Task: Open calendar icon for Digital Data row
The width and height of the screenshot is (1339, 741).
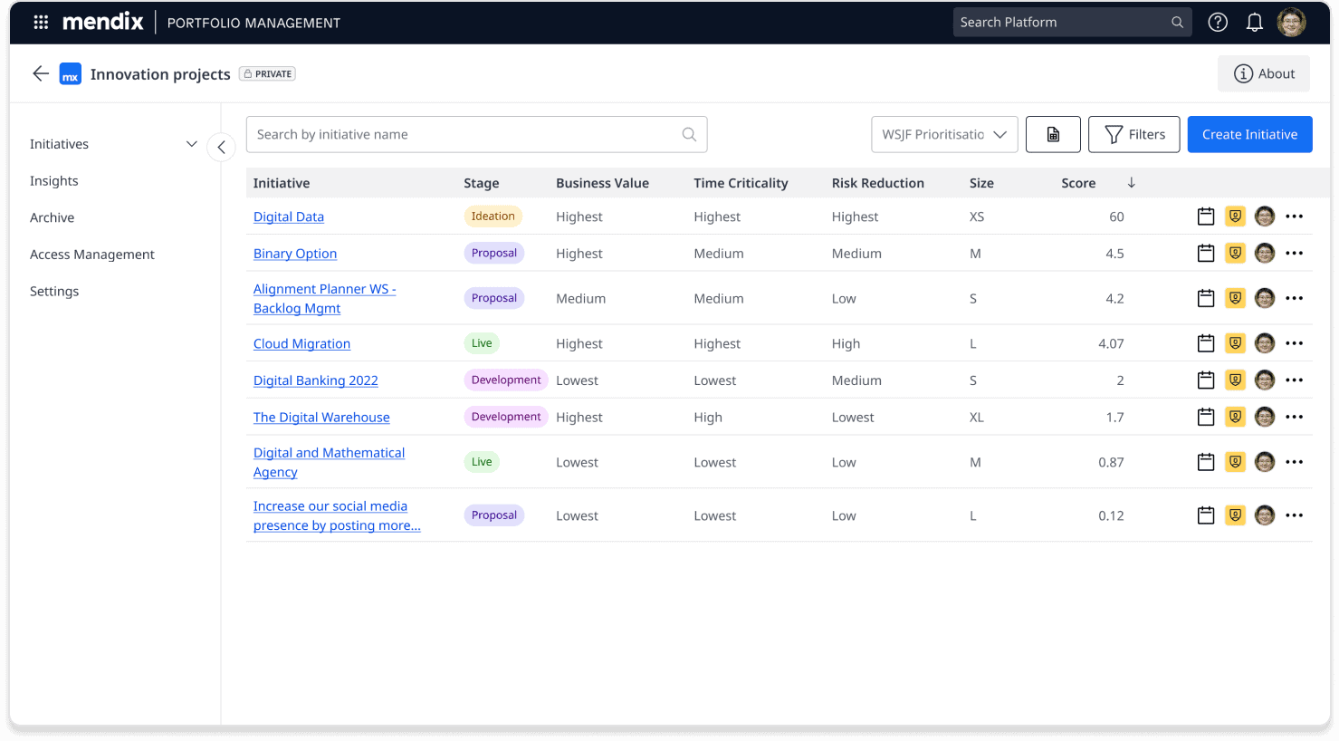Action: (x=1206, y=217)
